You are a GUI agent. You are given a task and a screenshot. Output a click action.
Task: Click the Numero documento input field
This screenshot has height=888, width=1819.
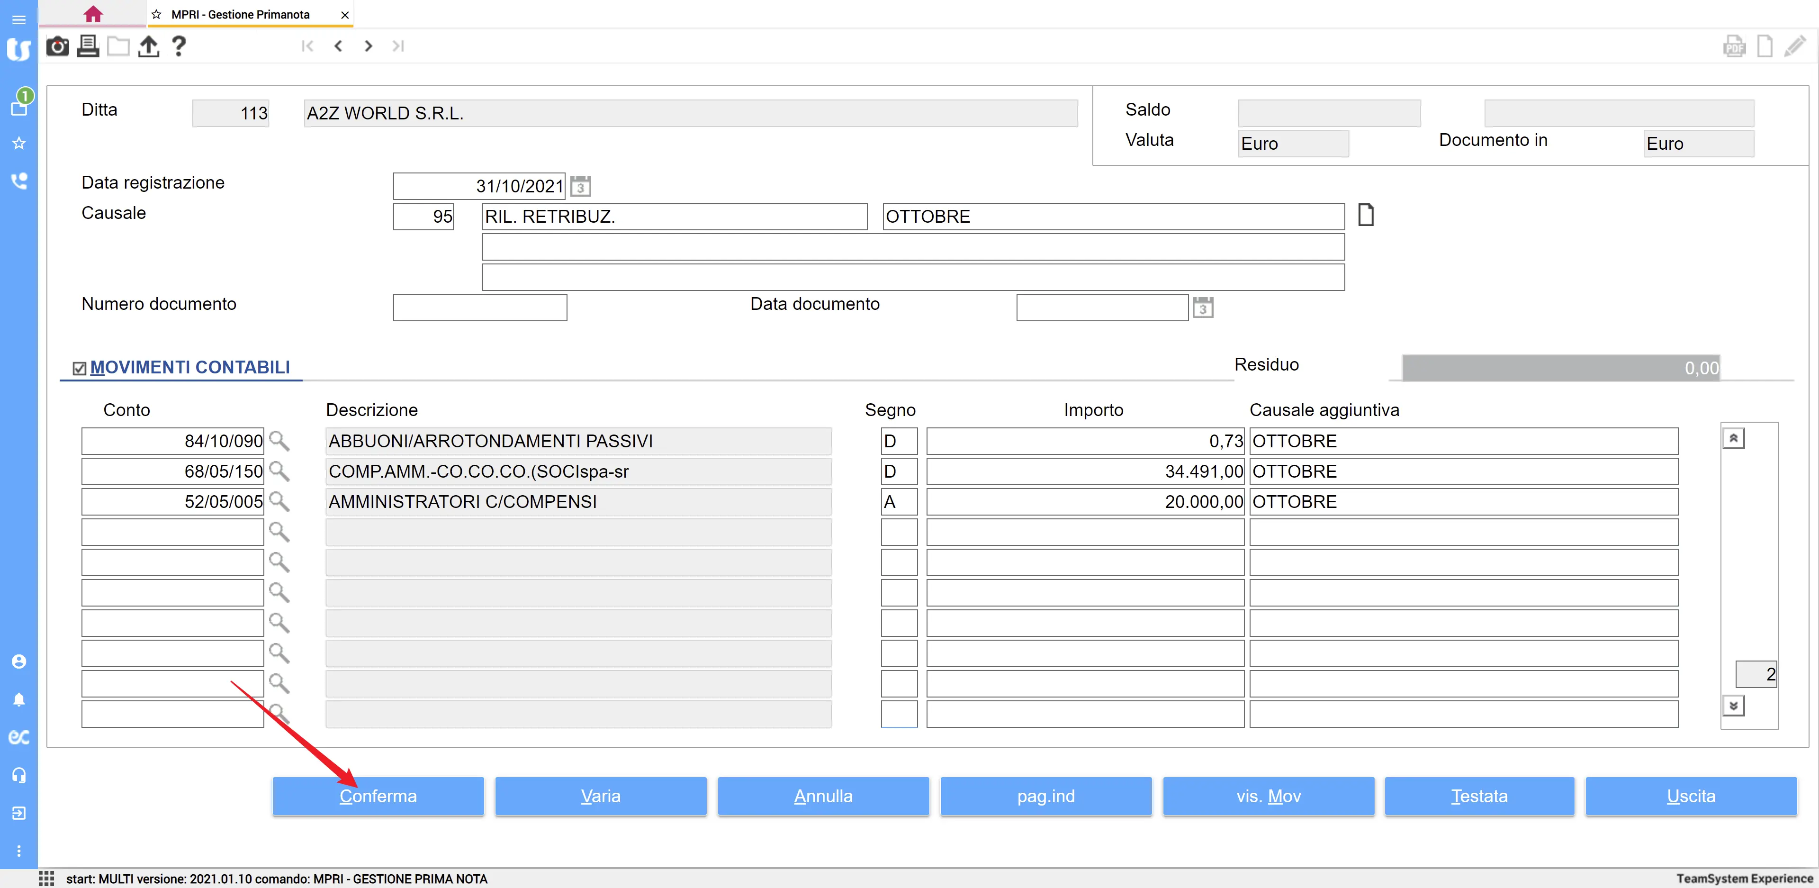tap(479, 308)
